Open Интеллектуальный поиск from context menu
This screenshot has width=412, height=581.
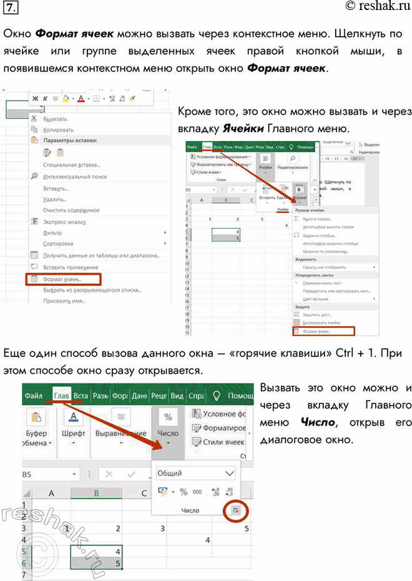pos(75,177)
